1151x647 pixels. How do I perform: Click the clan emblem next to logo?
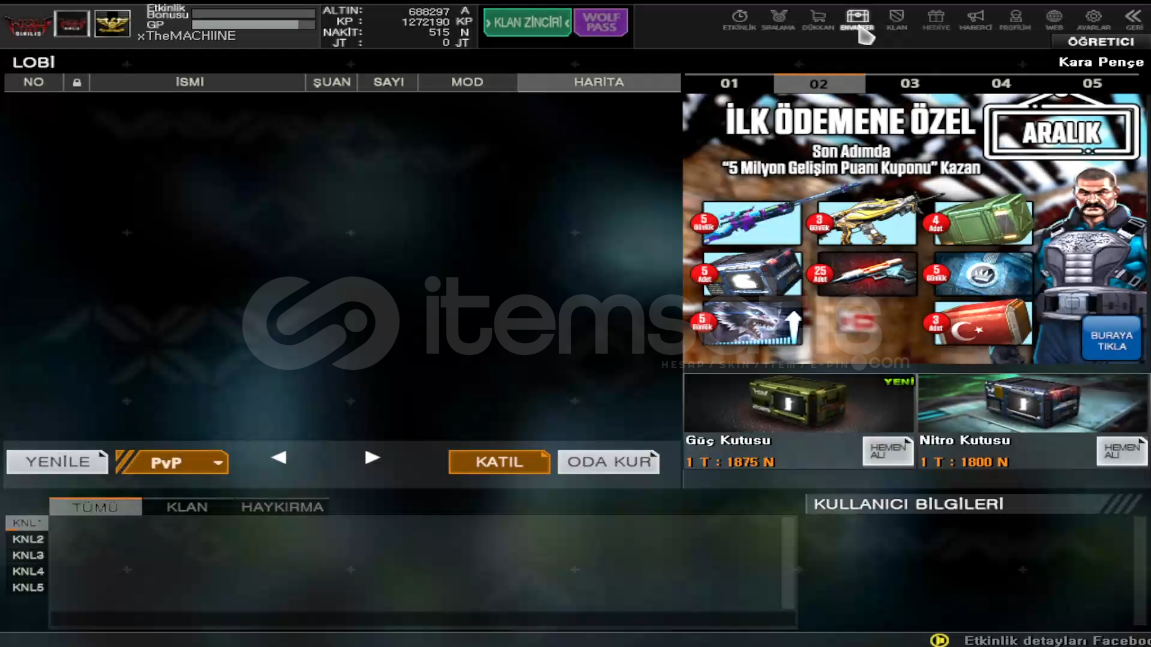click(x=71, y=24)
